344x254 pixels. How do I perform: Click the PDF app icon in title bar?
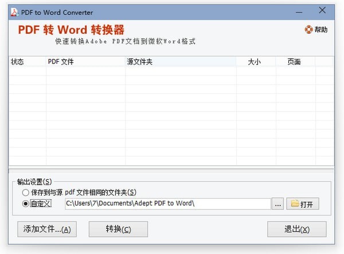(x=14, y=12)
